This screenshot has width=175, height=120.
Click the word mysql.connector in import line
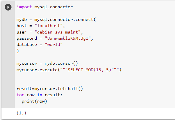tap(54, 7)
